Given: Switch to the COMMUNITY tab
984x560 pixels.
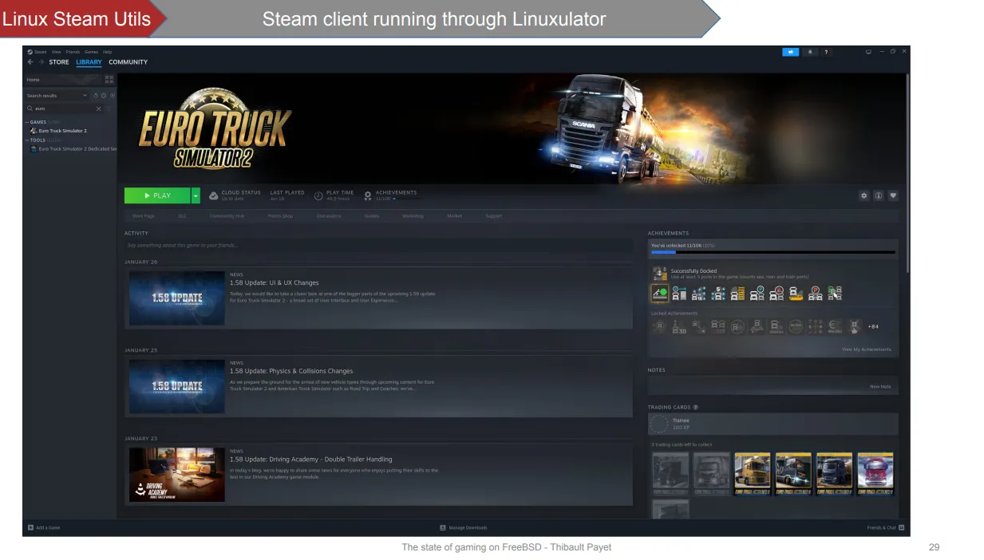Looking at the screenshot, I should tap(128, 62).
